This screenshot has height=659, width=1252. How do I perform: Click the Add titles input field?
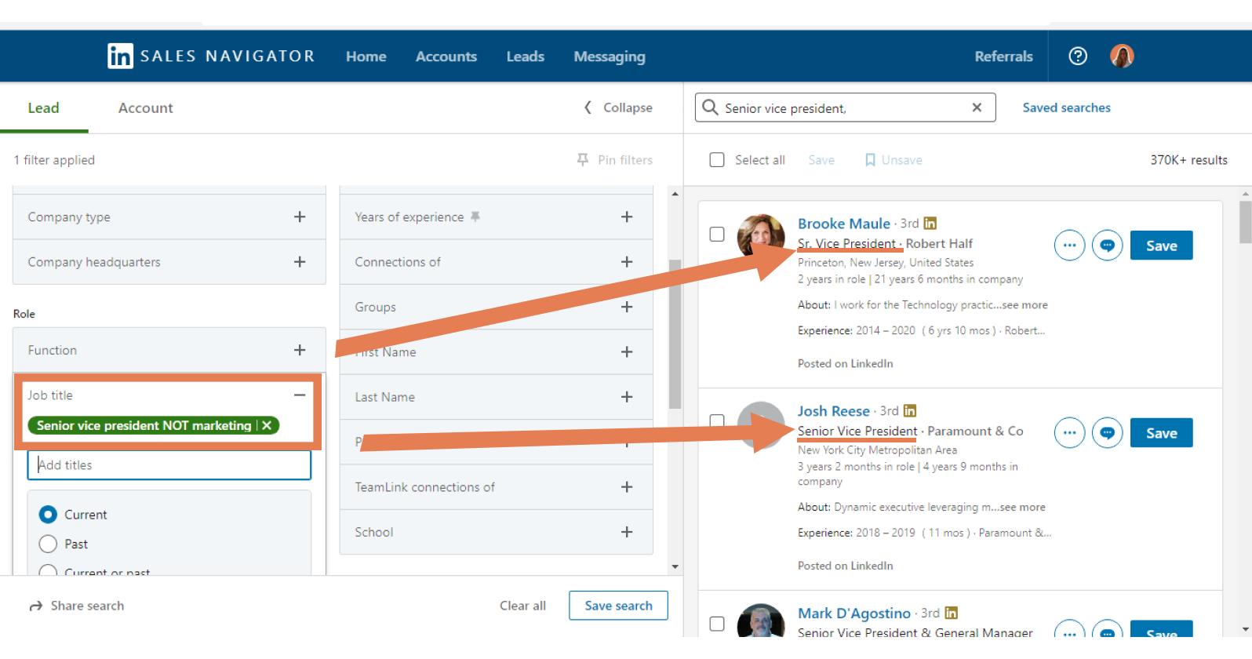point(169,465)
